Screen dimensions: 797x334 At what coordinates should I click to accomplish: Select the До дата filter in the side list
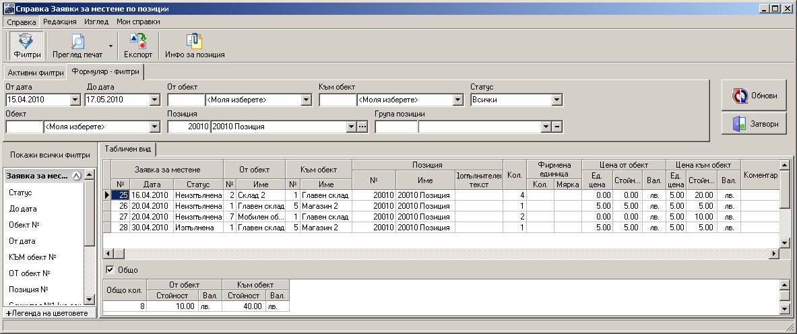coord(23,209)
